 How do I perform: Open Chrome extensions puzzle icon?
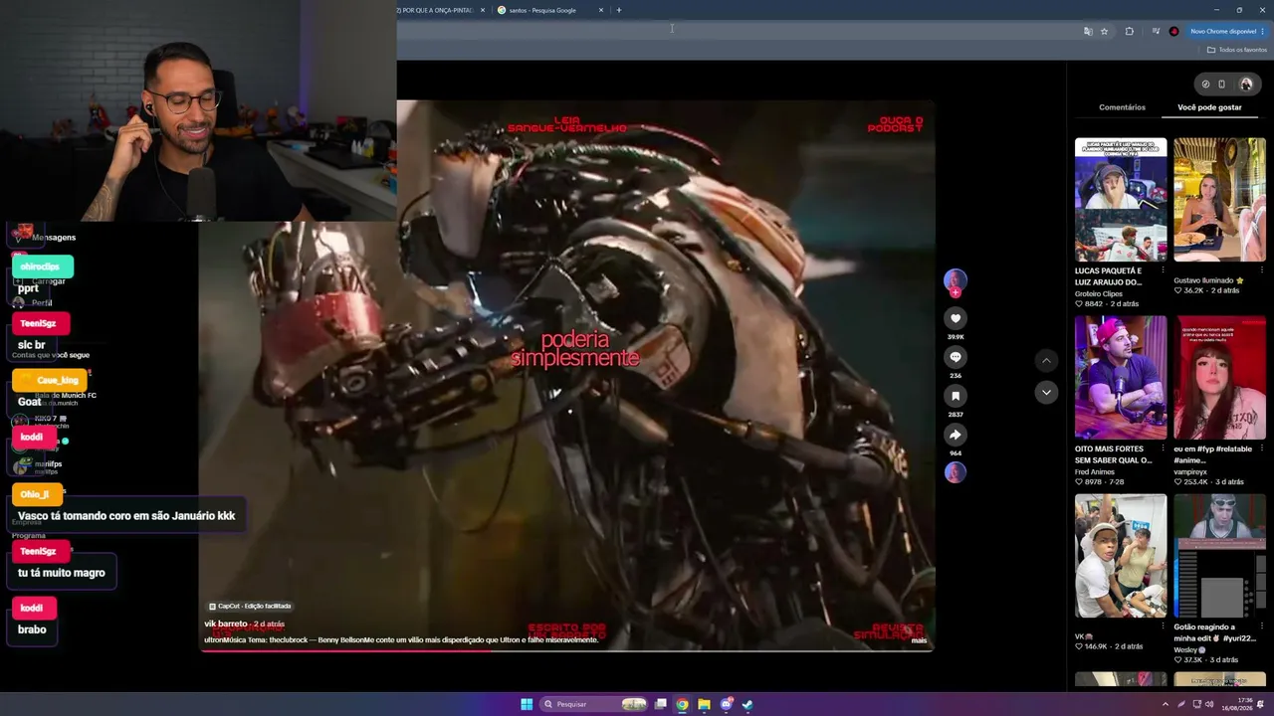pyautogui.click(x=1130, y=31)
